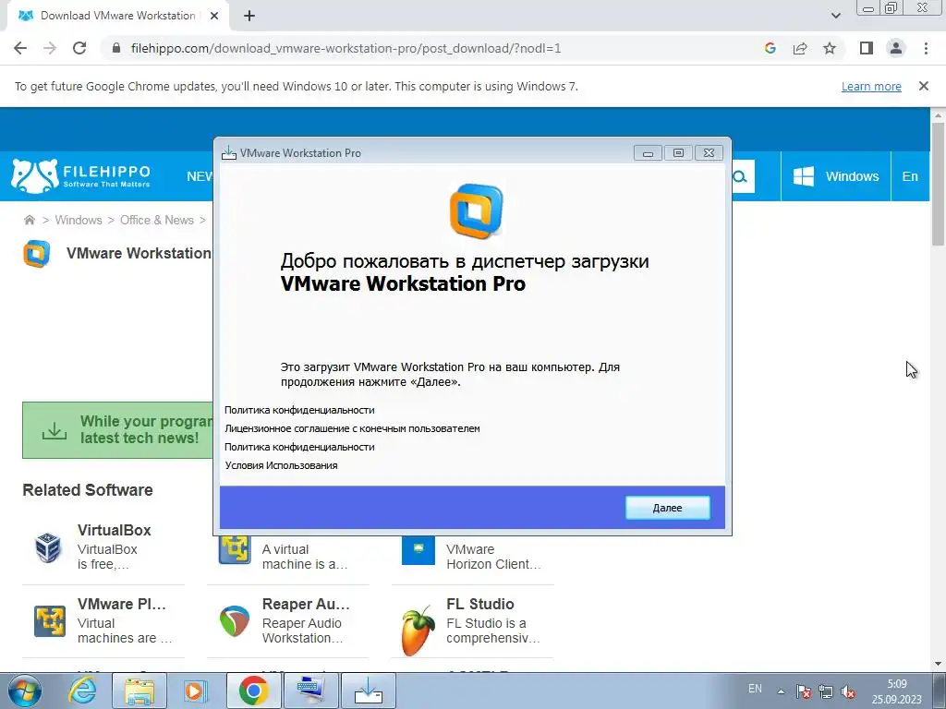Click the VMware Player icon in related software
This screenshot has width=946, height=709.
[50, 621]
